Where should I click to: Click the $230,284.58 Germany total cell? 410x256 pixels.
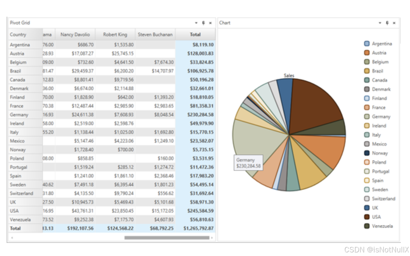[x=195, y=115]
